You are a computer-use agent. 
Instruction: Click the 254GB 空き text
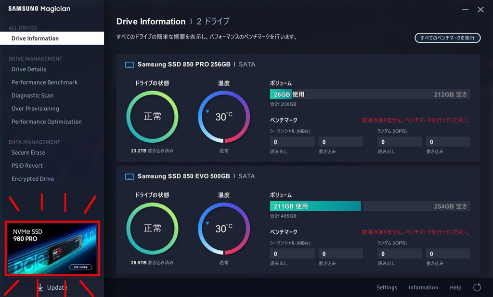tap(450, 206)
